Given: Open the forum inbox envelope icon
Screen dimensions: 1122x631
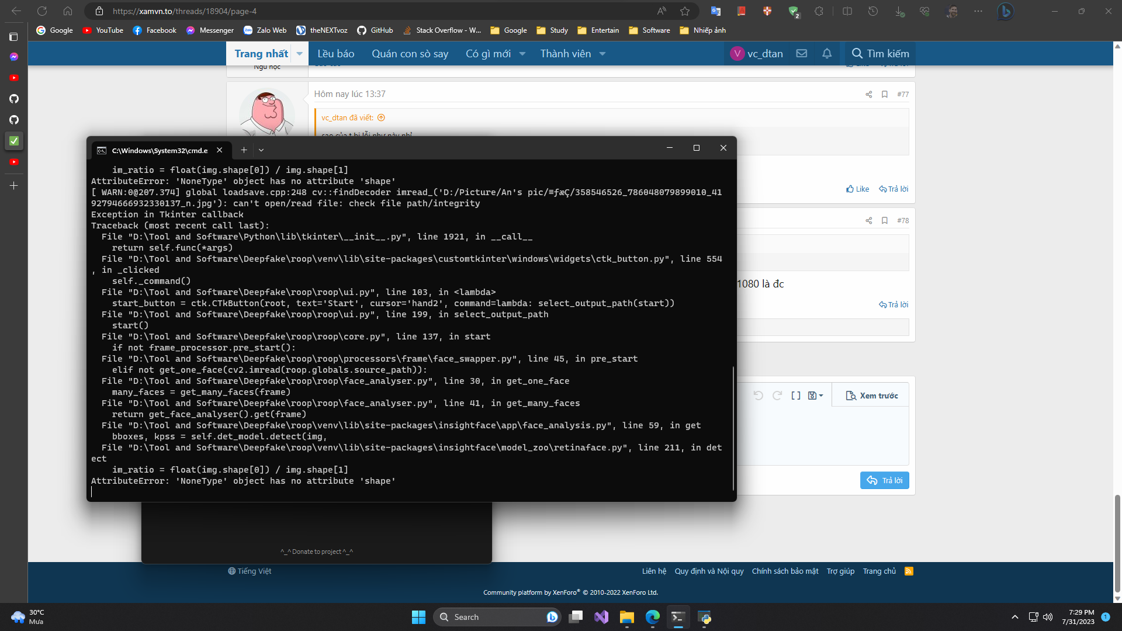Looking at the screenshot, I should tap(802, 54).
